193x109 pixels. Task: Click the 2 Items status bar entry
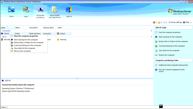click(4, 107)
